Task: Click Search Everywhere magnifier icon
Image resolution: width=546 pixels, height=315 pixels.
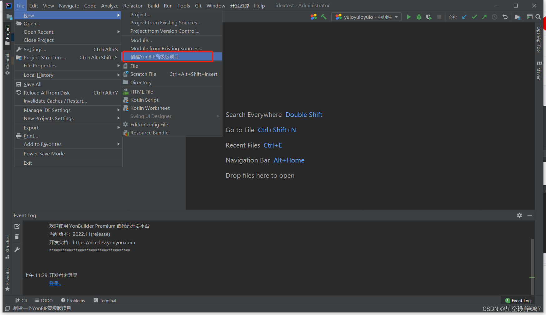Action: 538,17
